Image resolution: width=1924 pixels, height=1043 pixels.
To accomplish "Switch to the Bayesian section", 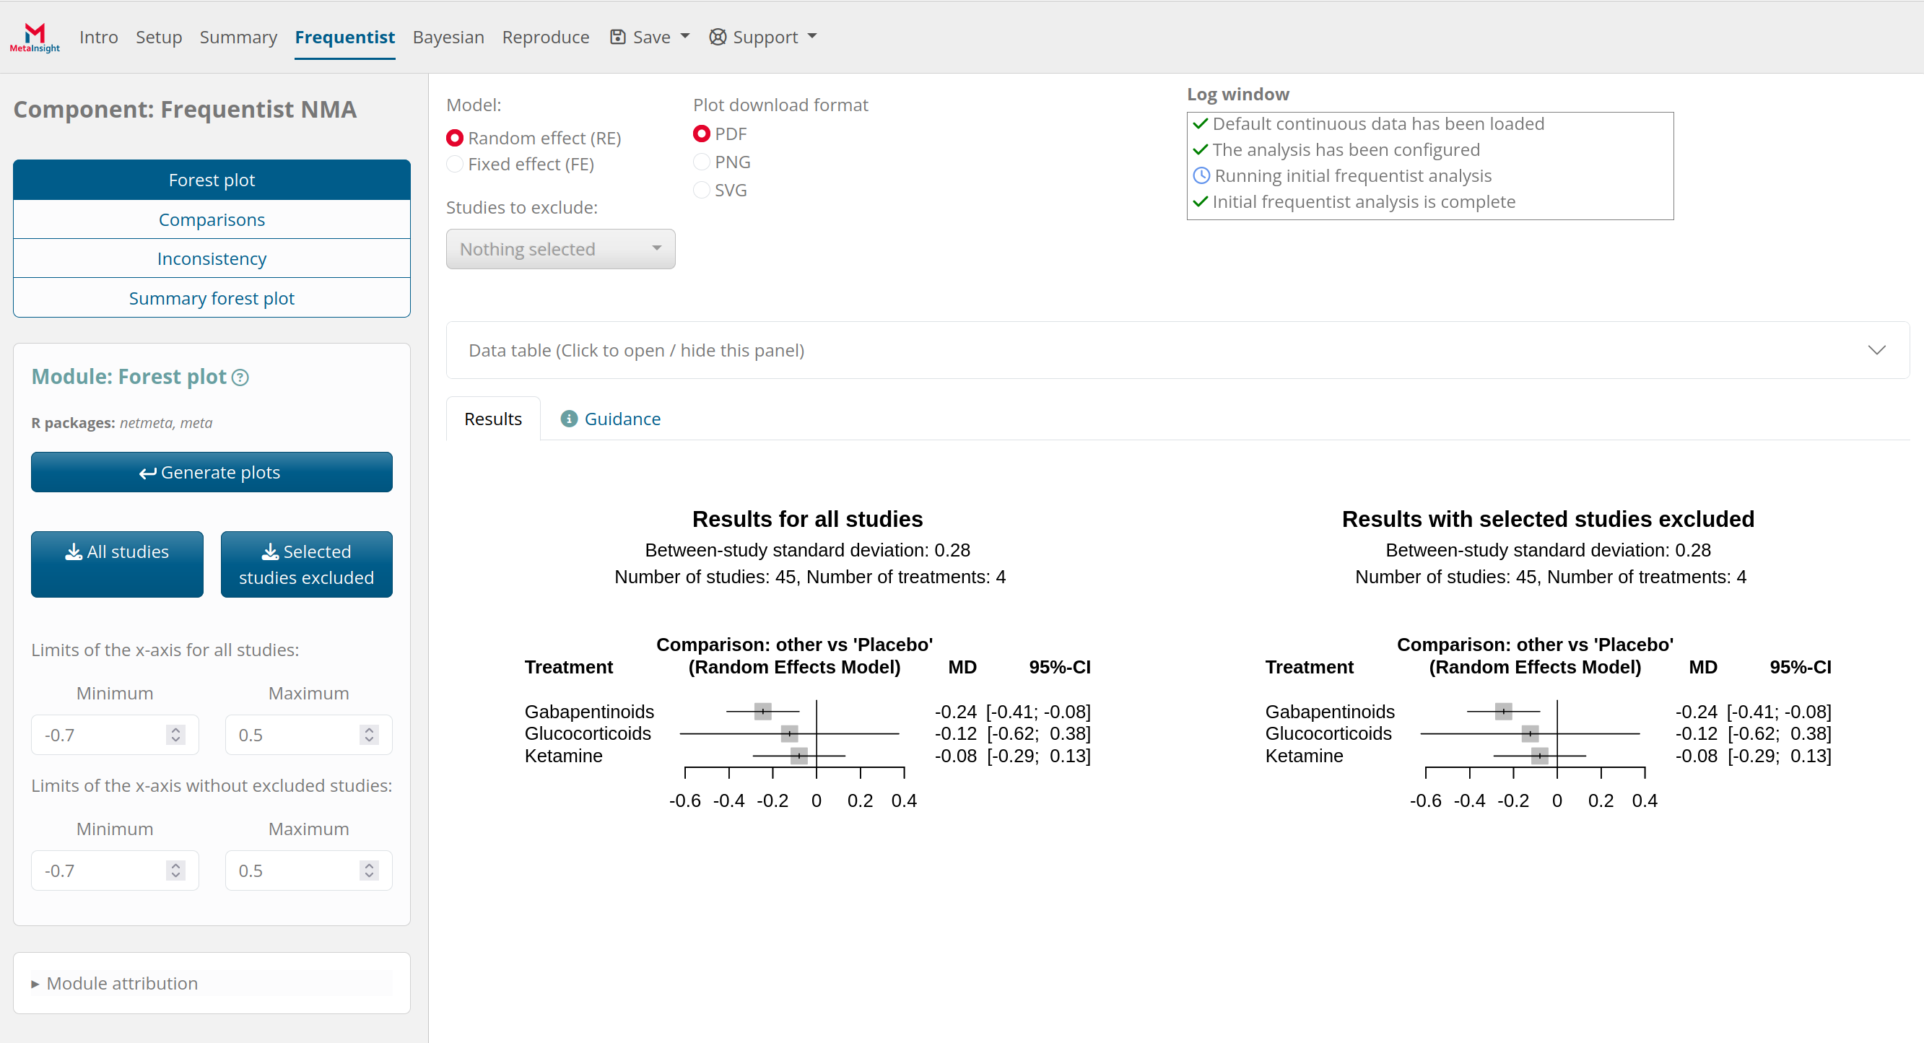I will (x=448, y=37).
